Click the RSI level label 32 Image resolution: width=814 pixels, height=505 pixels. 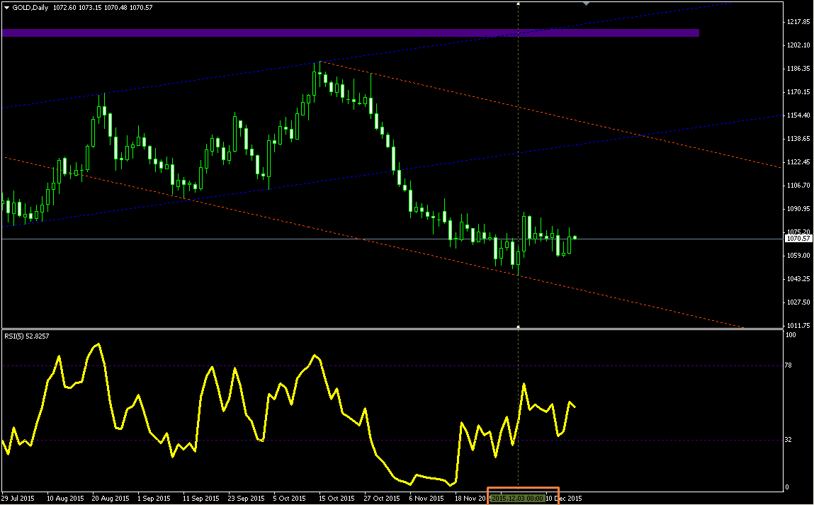(788, 440)
